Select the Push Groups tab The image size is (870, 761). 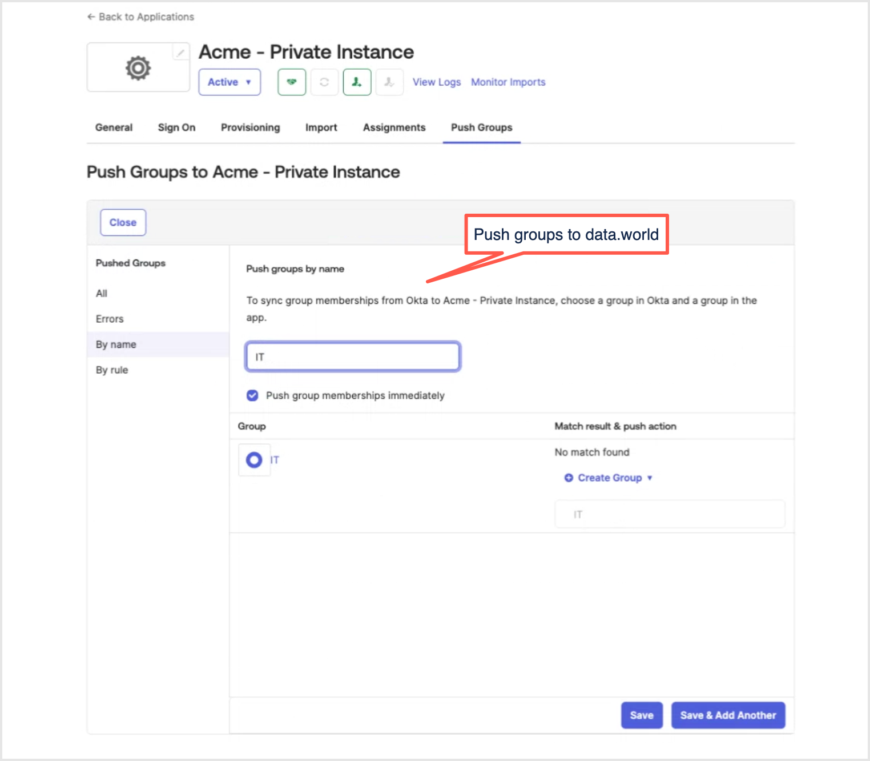coord(482,127)
